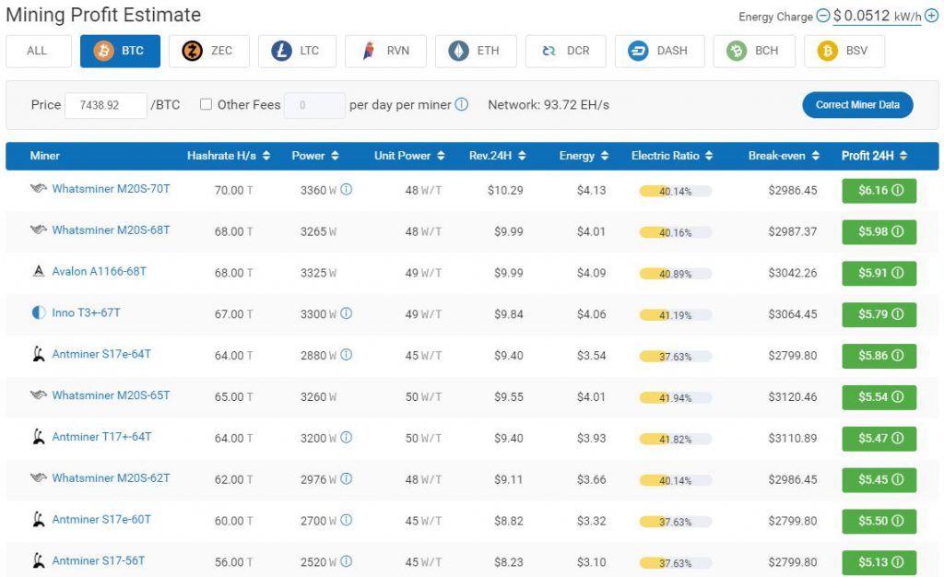Click the 41.94% electric ratio bar
This screenshot has width=944, height=577.
click(676, 398)
